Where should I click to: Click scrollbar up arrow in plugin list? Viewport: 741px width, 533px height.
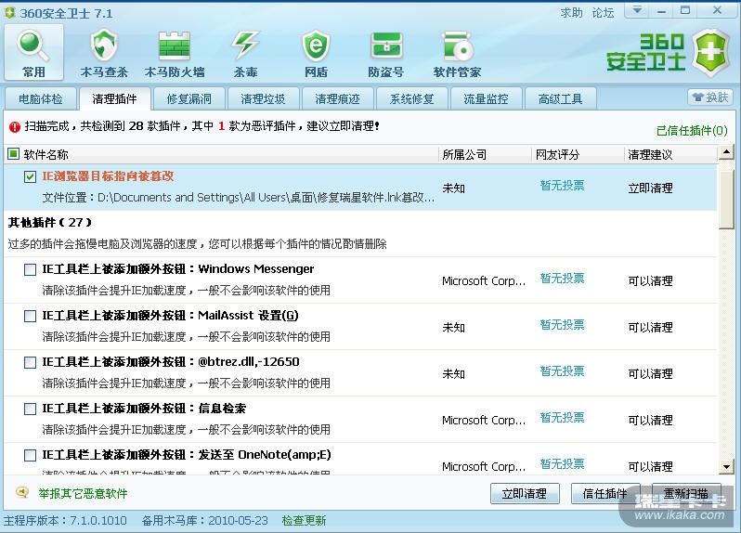tap(726, 153)
